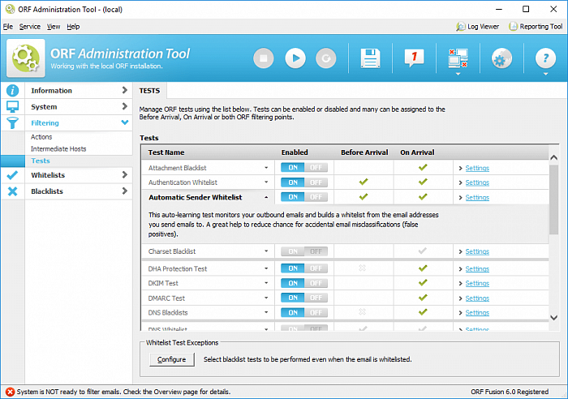568x399 pixels.
Task: Open the View menu
Action: click(x=54, y=27)
